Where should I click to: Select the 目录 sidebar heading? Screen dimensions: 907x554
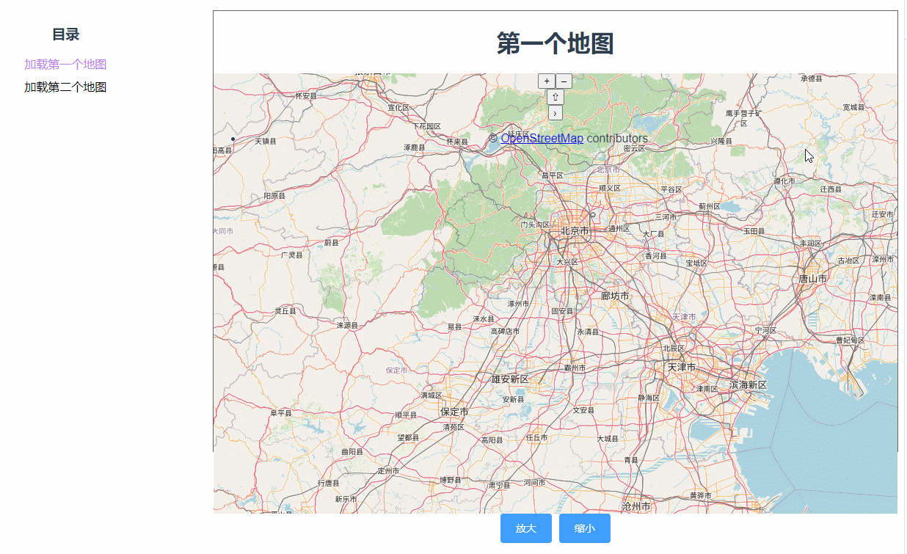tap(65, 34)
